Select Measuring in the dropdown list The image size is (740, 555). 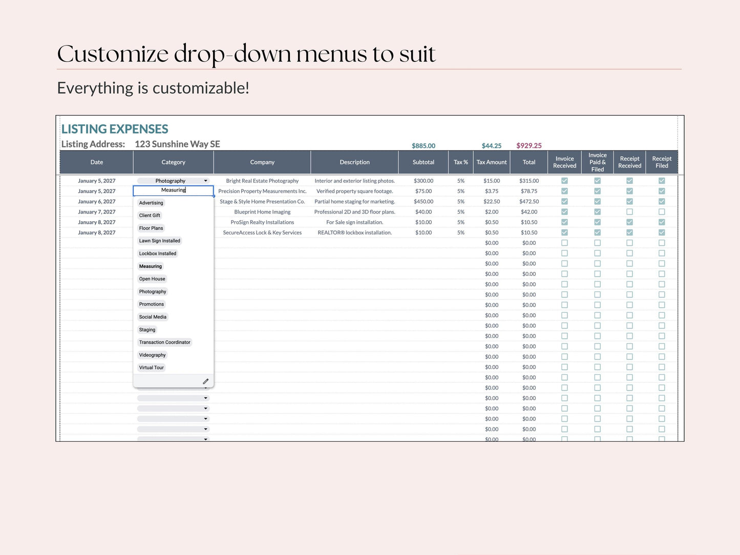[x=151, y=266]
